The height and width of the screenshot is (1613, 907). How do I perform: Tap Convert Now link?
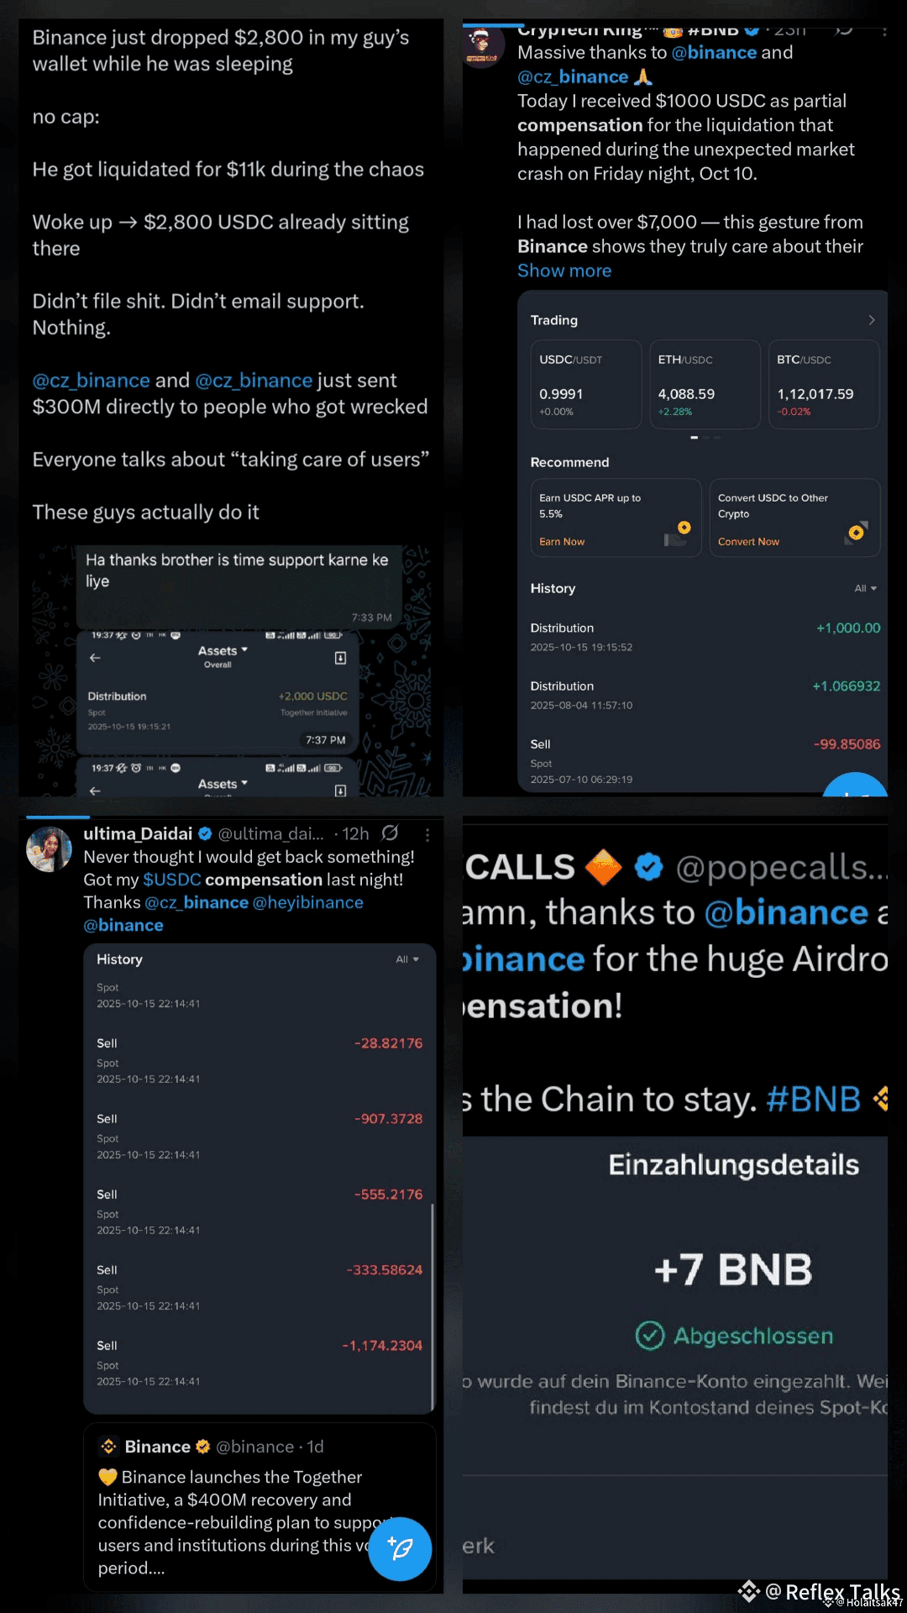point(748,542)
